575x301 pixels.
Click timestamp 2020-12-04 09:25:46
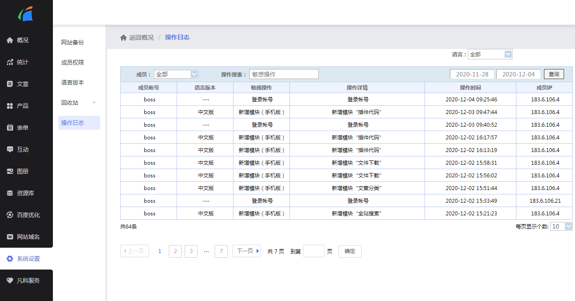(471, 100)
